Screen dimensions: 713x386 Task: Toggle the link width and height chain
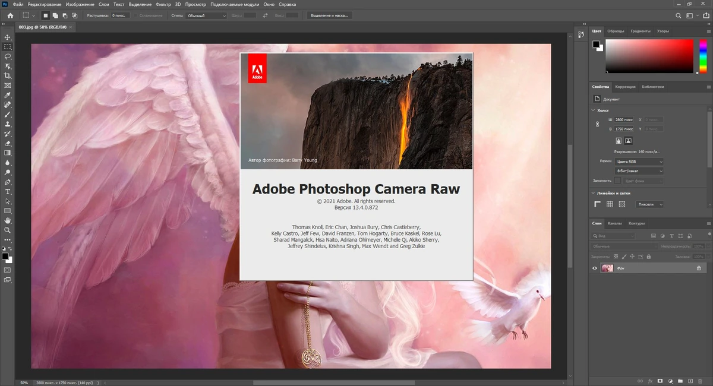coord(598,124)
